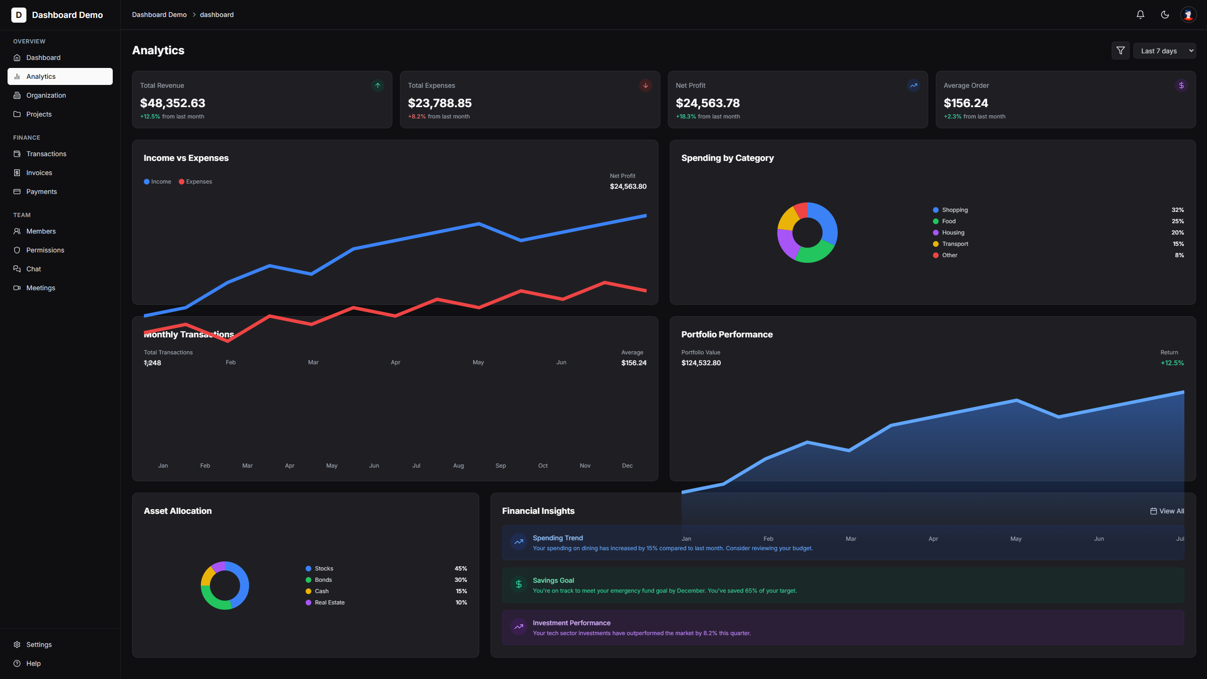Toggle the Income legend in Income vs Expenses
Image resolution: width=1207 pixels, height=679 pixels.
coord(157,181)
